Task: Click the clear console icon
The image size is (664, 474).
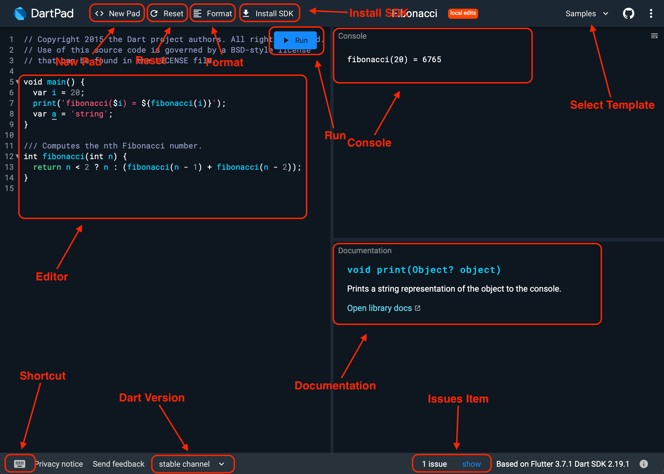Action: coord(654,36)
